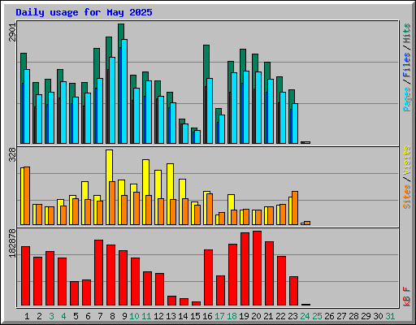Select the shortest red KB bar, day 15
Viewport: 416px width, 325px height.
click(x=196, y=304)
